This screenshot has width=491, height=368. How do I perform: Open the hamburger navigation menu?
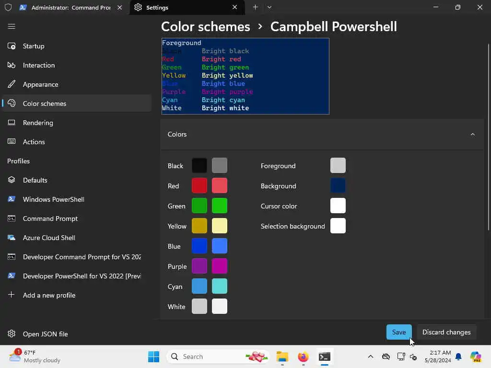pyautogui.click(x=12, y=26)
